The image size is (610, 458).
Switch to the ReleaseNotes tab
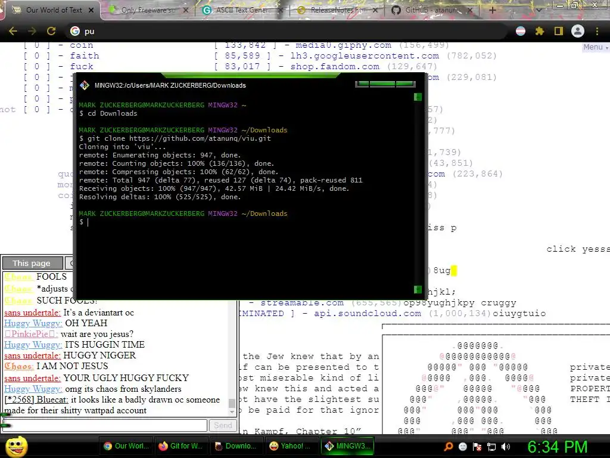click(337, 10)
